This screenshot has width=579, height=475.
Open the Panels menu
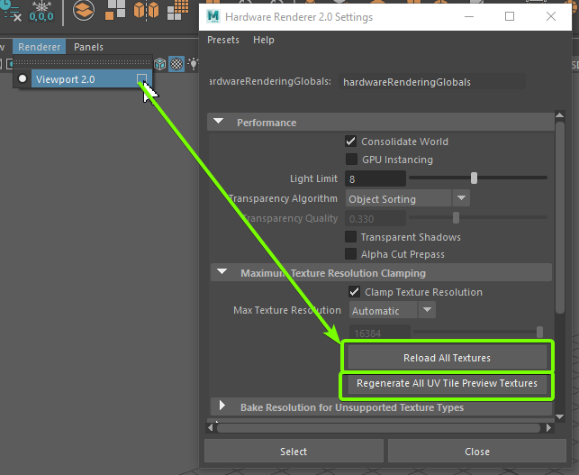88,47
